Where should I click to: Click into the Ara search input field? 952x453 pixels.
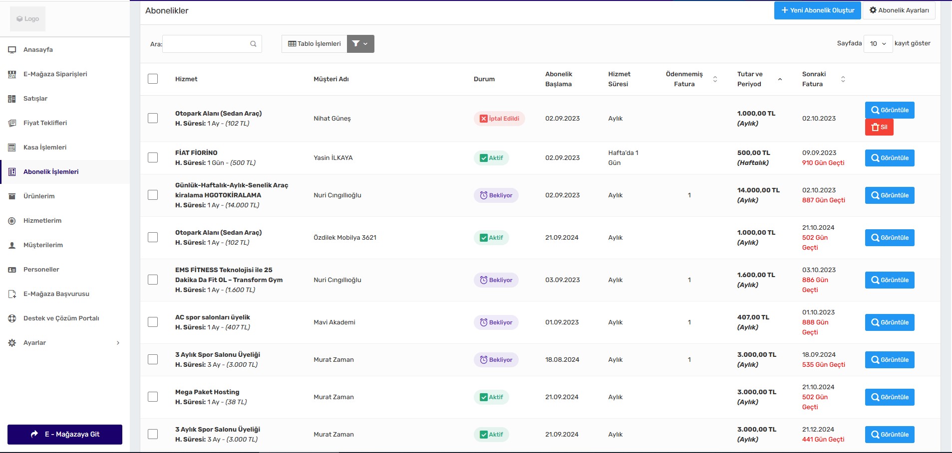(206, 44)
